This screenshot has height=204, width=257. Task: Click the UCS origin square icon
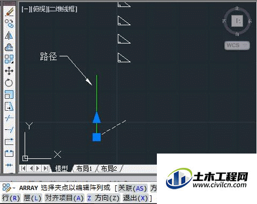pyautogui.click(x=25, y=158)
